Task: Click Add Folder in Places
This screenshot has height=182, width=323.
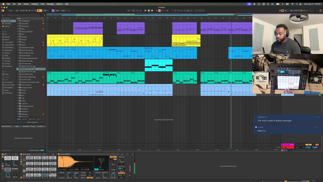Action: 9,93
